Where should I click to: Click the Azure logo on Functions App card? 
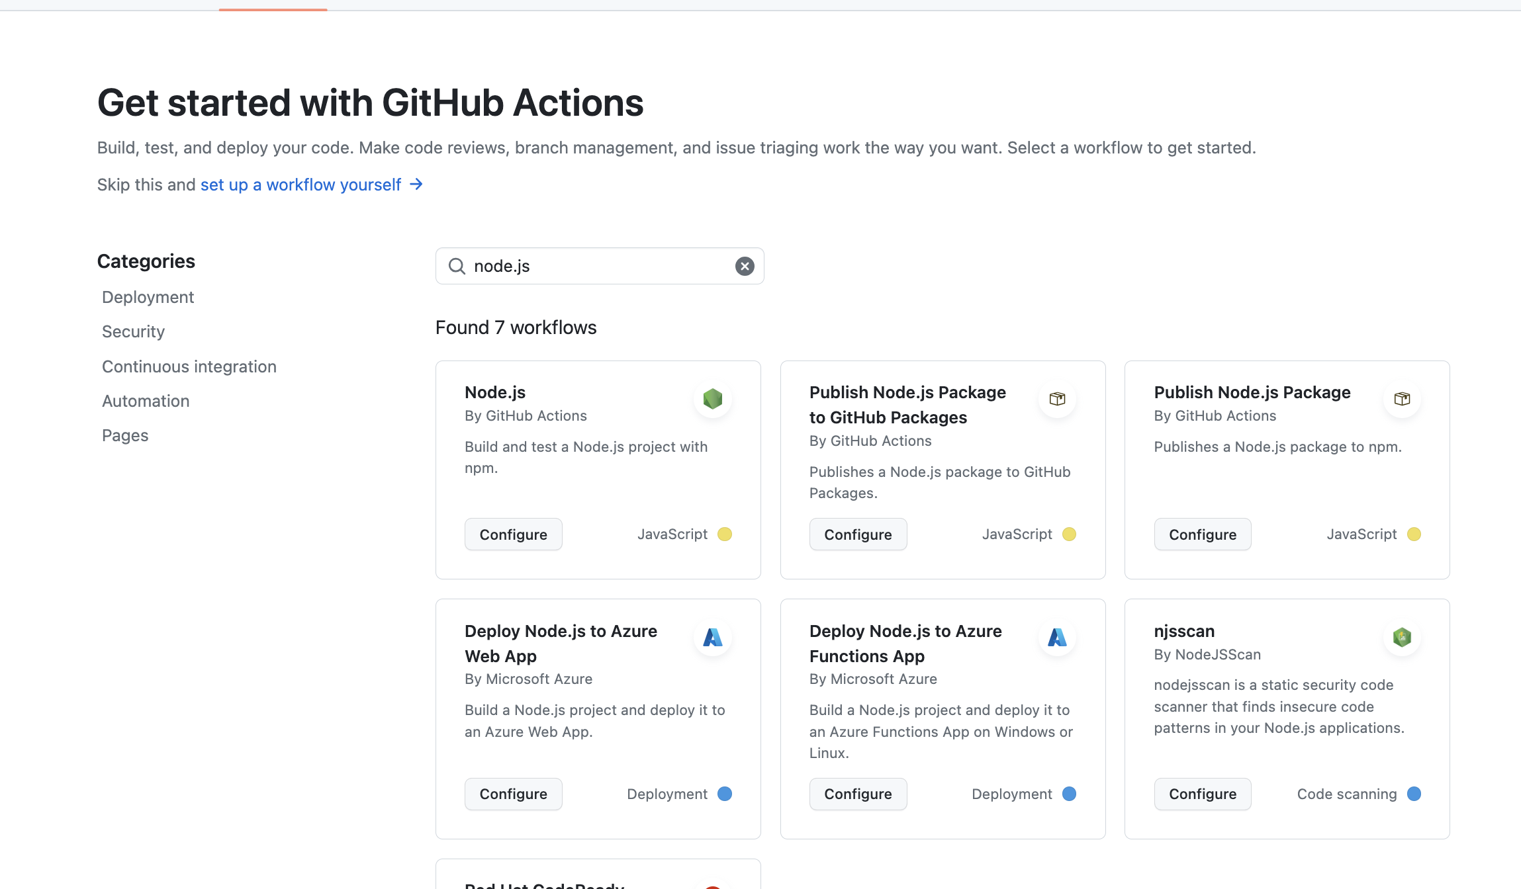tap(1058, 638)
